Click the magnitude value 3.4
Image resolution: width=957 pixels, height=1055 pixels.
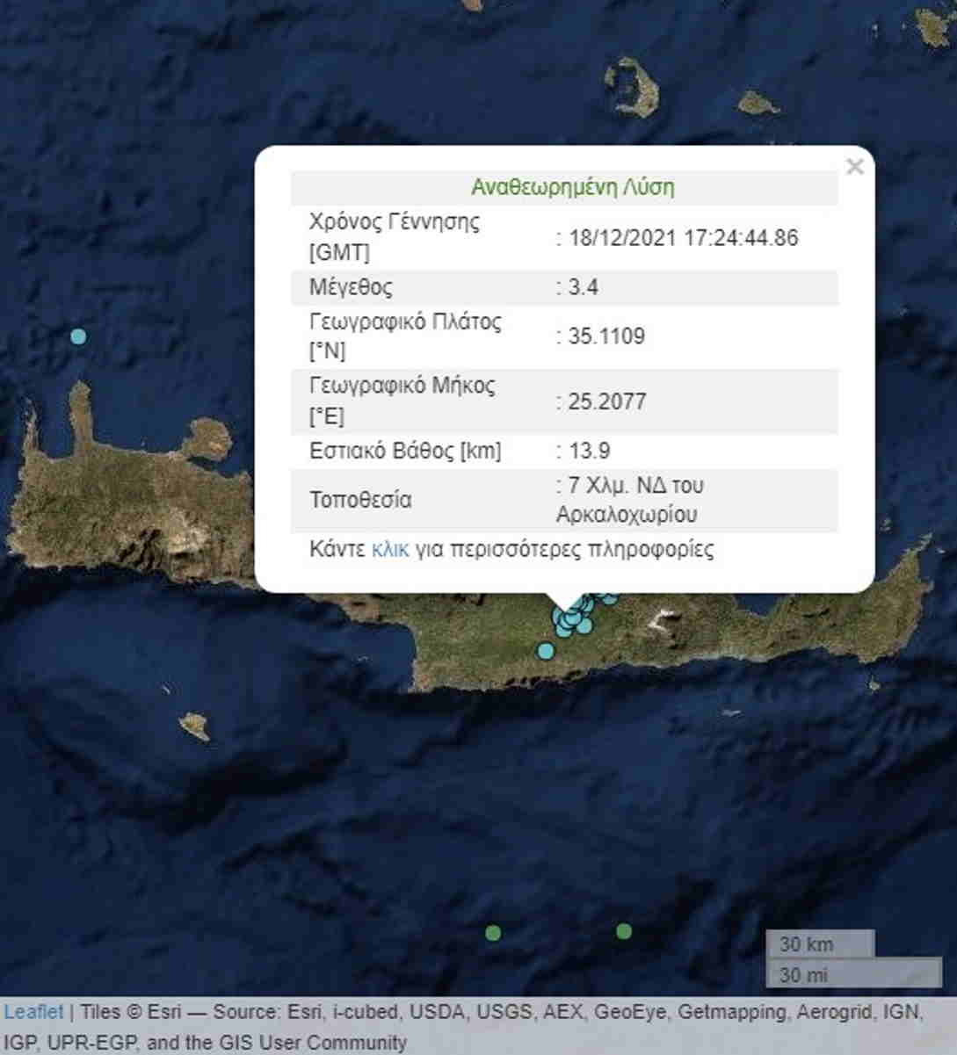click(x=584, y=287)
